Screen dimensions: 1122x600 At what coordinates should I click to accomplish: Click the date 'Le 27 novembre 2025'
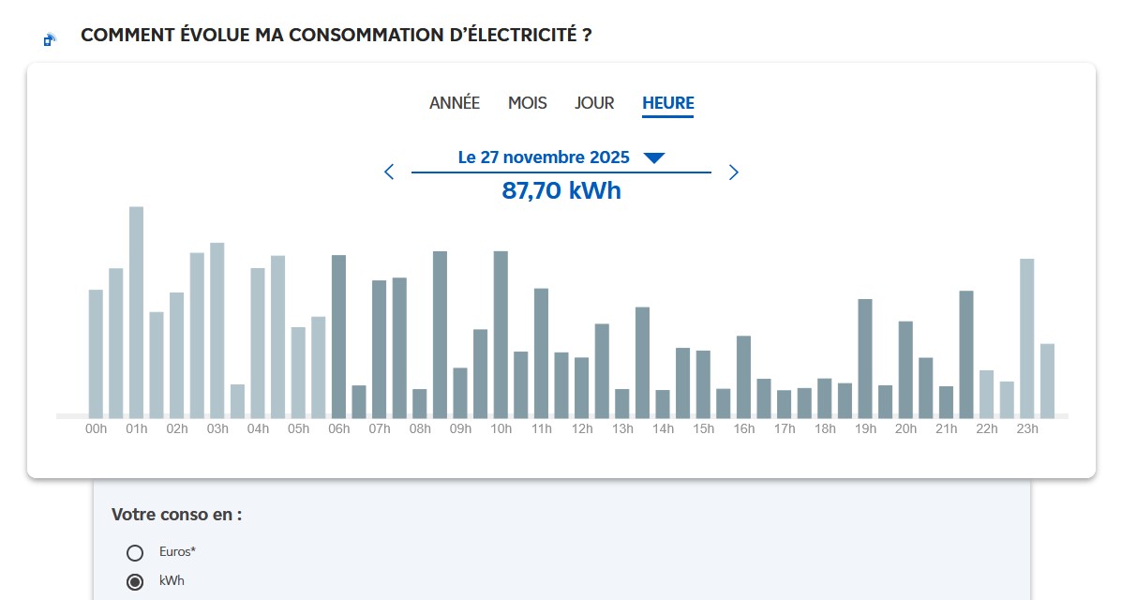pos(544,157)
